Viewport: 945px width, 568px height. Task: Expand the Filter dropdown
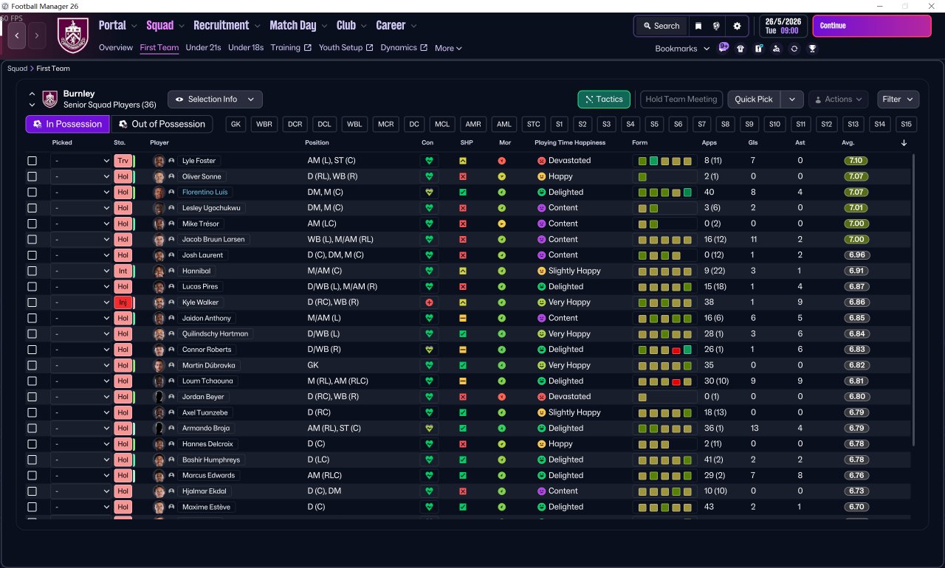point(898,99)
